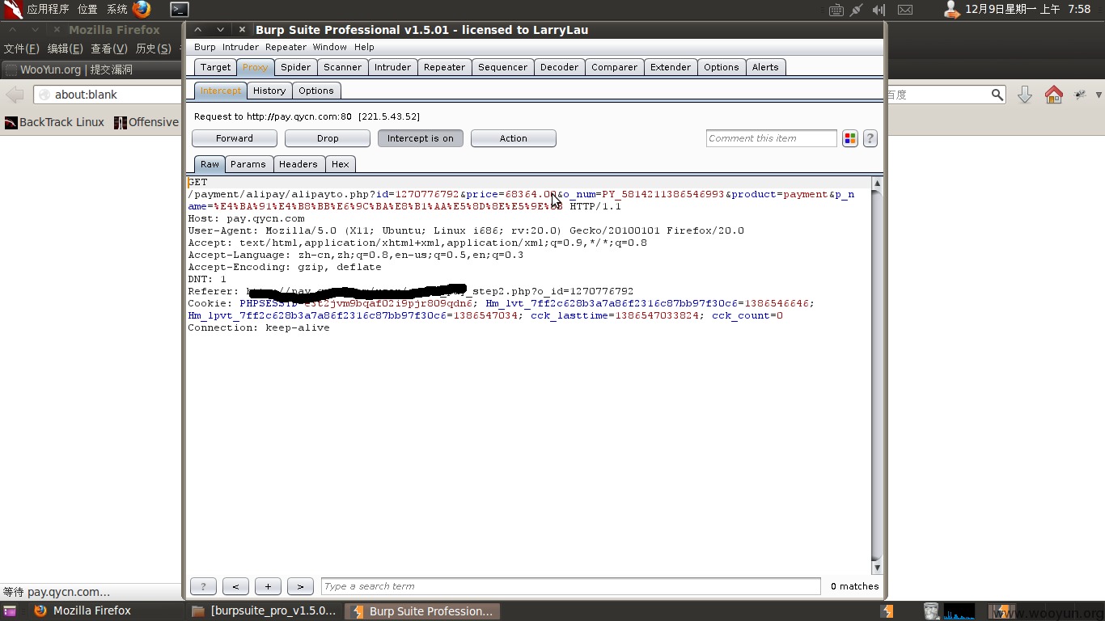The height and width of the screenshot is (621, 1105).
Task: Launch Firefox from the top panel icon
Action: click(x=142, y=9)
